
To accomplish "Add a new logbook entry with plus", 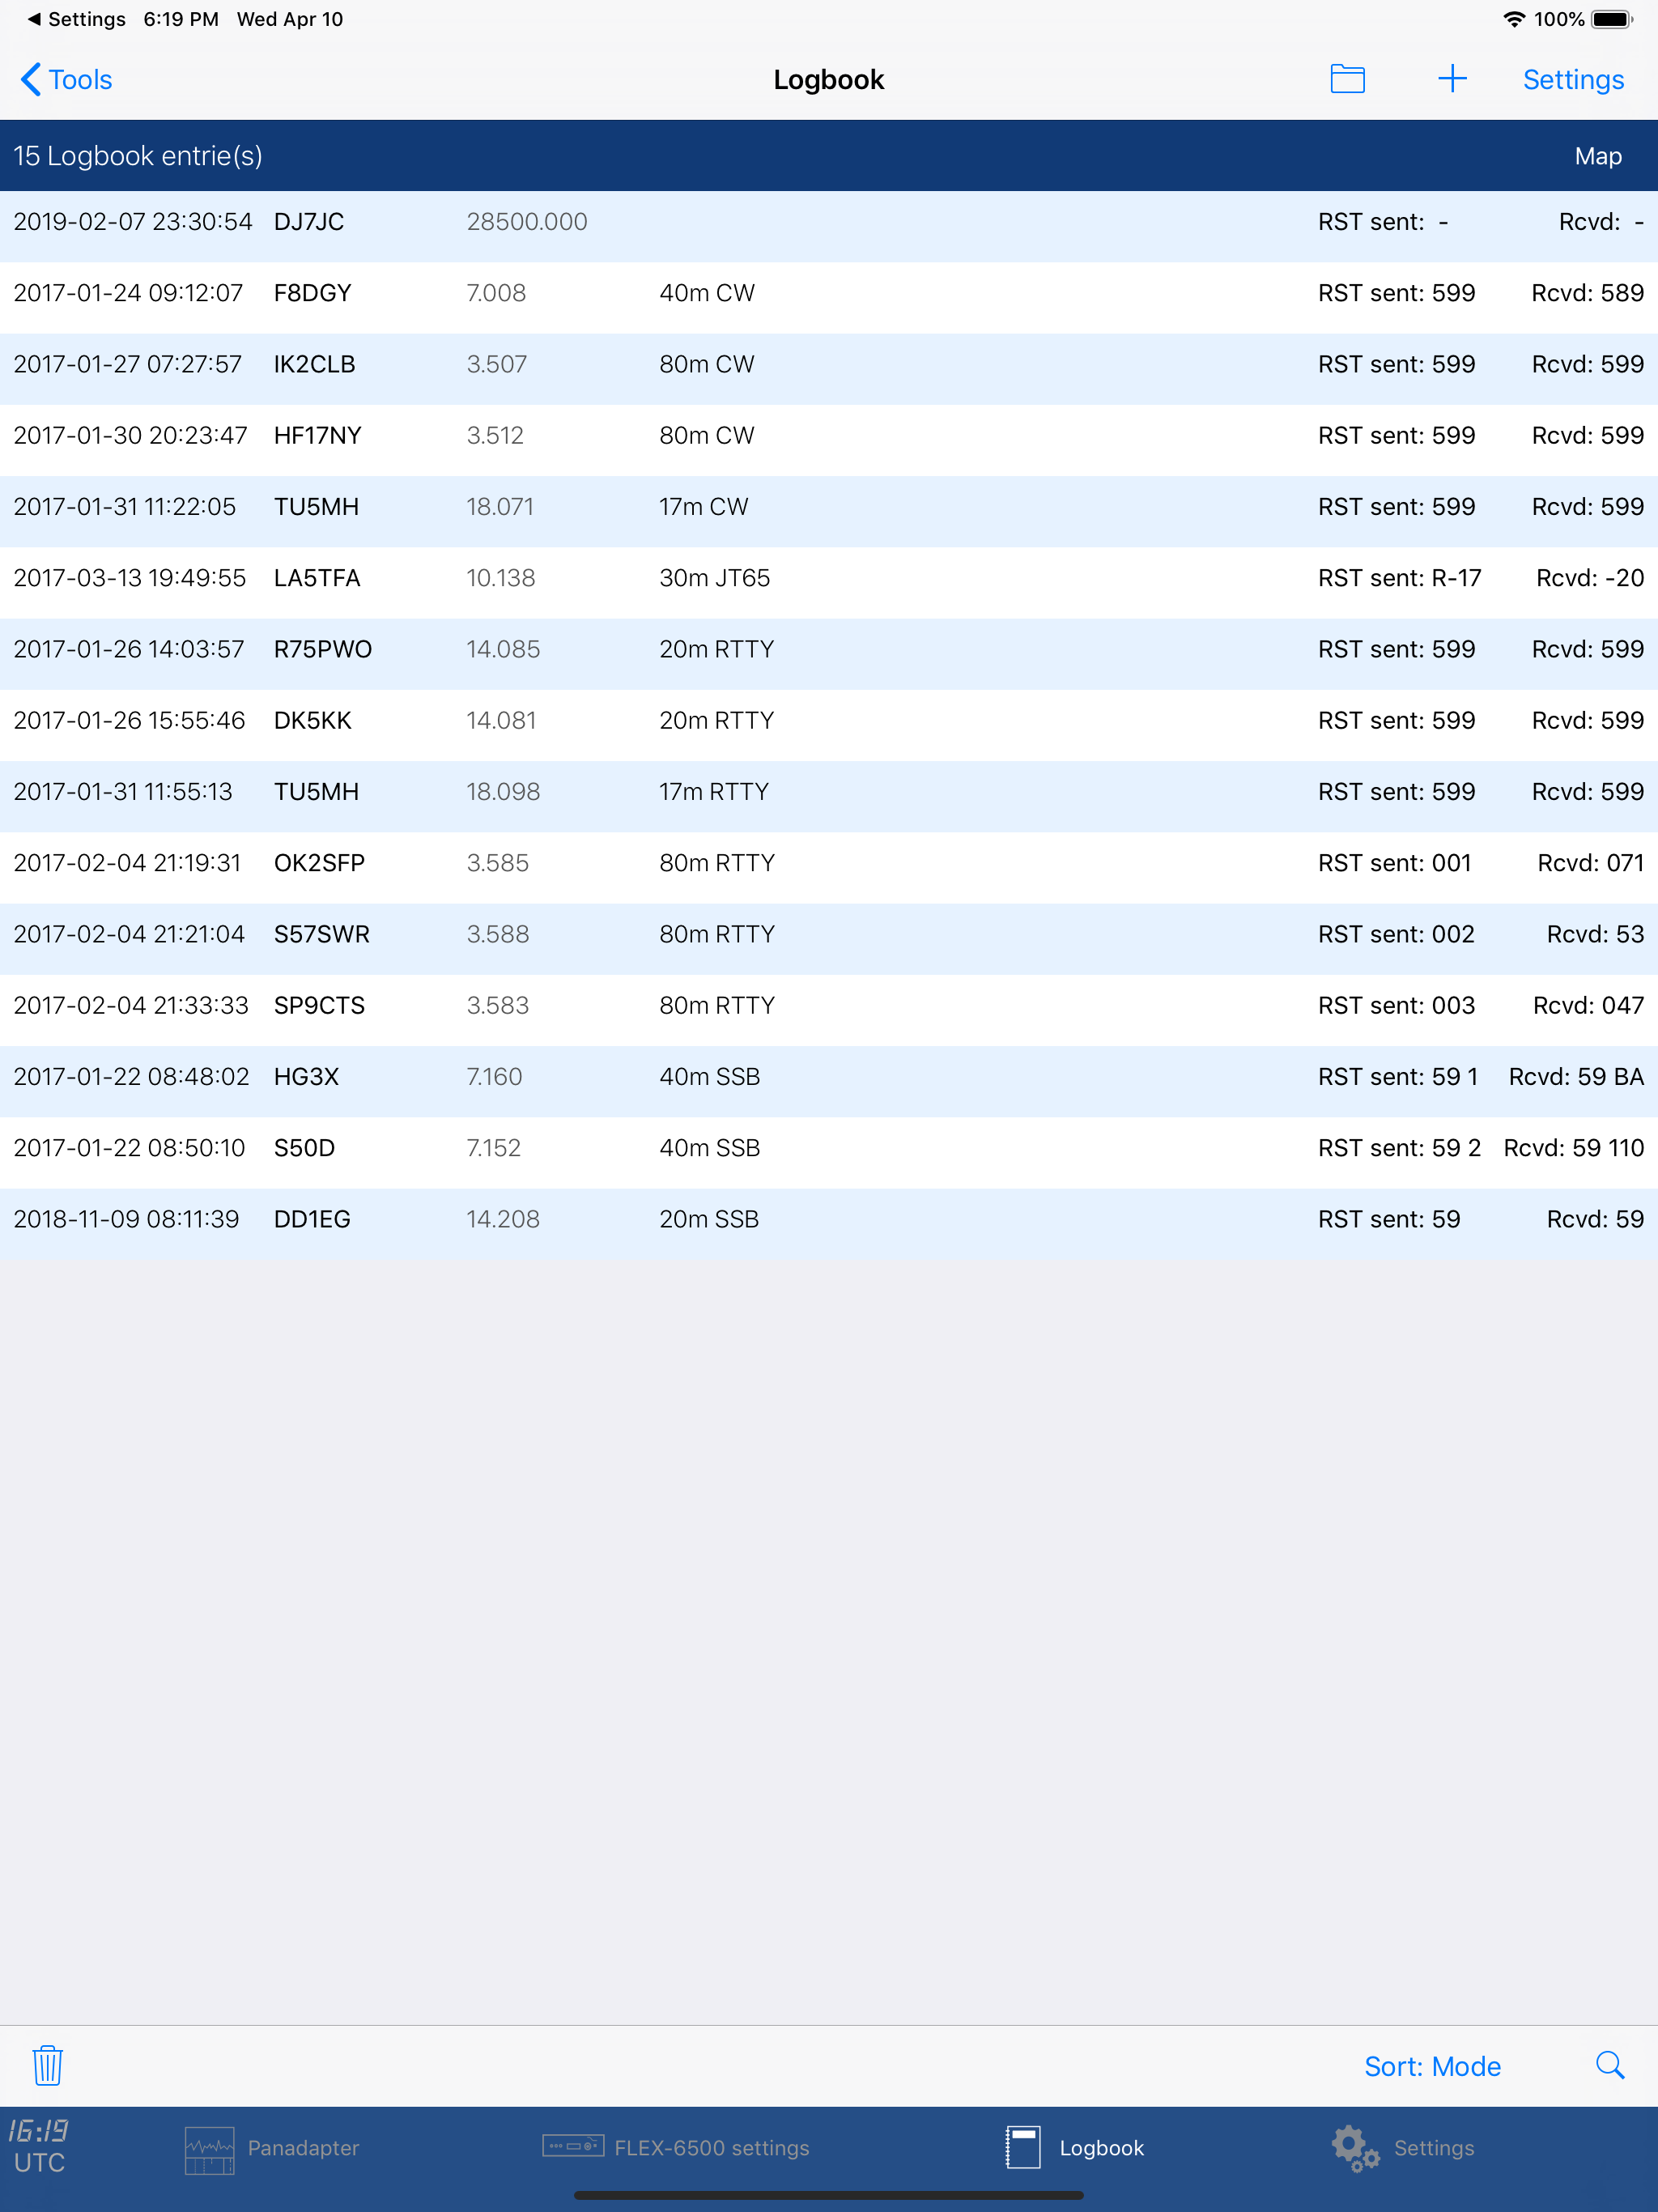I will tap(1452, 79).
